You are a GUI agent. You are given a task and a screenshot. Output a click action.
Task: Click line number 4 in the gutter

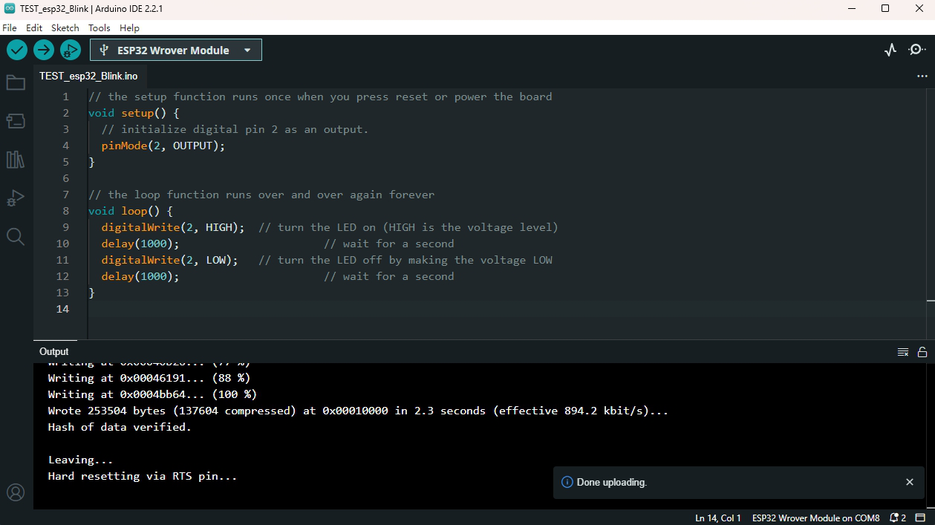pyautogui.click(x=65, y=146)
